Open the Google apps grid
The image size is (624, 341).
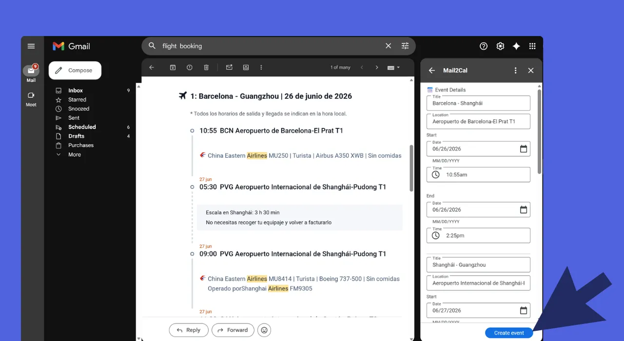[532, 46]
